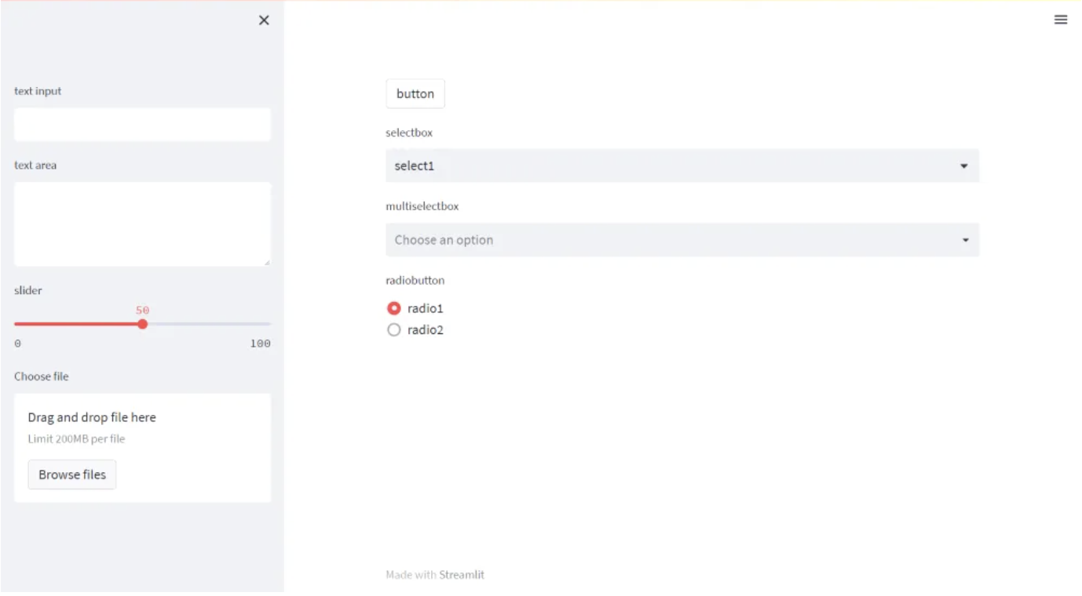
Task: Click the caret icon on the selectbox
Action: pyautogui.click(x=964, y=165)
